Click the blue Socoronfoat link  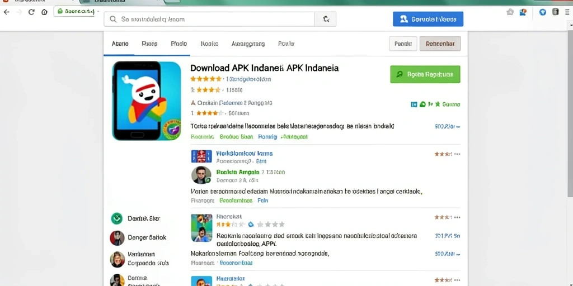pyautogui.click(x=236, y=263)
